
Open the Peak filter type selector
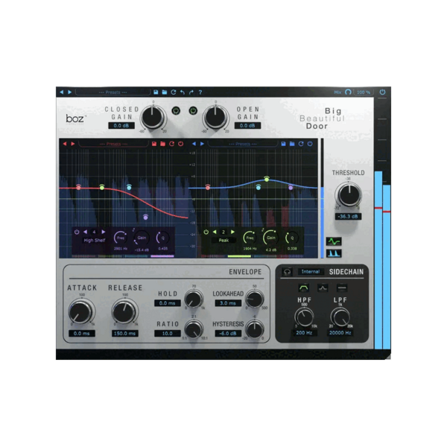click(x=223, y=241)
